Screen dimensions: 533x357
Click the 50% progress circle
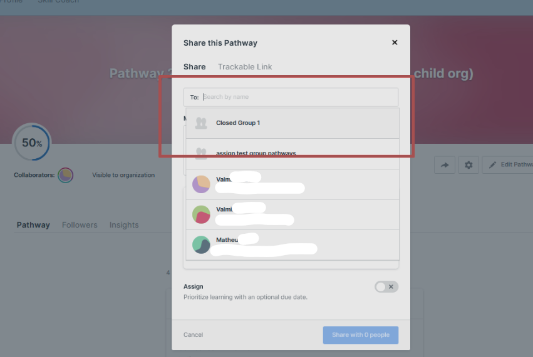31,143
